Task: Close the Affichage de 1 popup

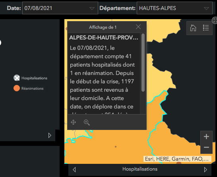Action: 138,27
